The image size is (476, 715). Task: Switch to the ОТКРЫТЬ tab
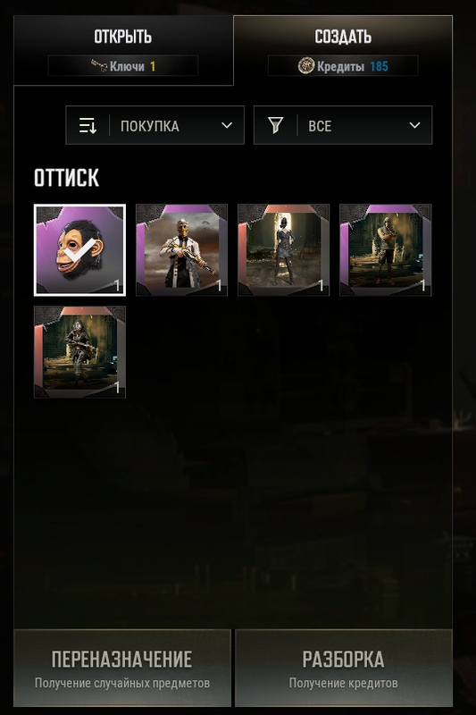(123, 51)
